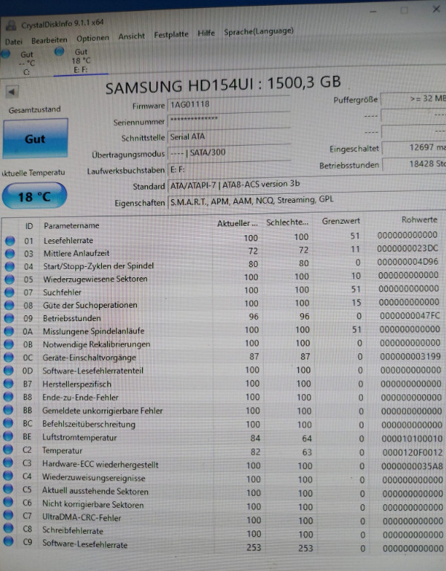Select raw value 0000000047FC
The height and width of the screenshot is (571, 446).
point(410,315)
